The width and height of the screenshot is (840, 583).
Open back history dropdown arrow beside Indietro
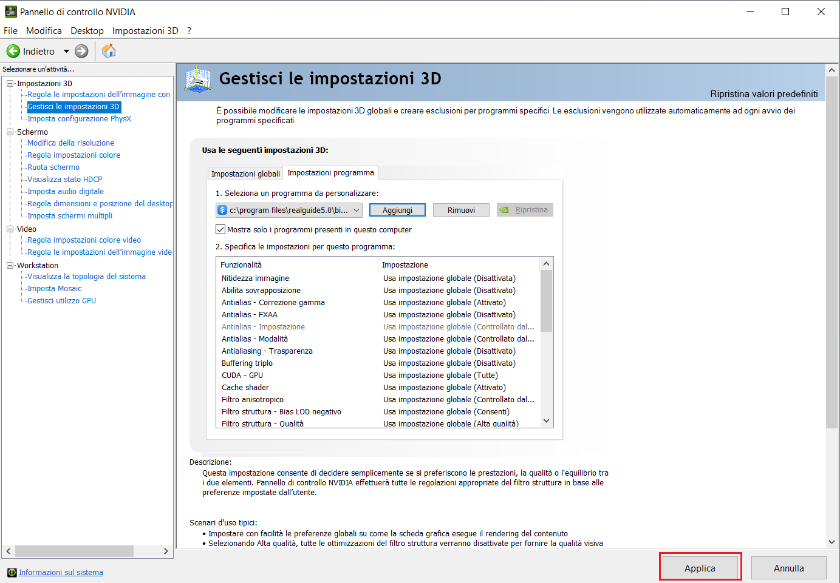coord(66,52)
